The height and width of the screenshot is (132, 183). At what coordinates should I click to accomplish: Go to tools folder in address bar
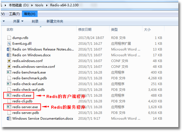pos(39,5)
